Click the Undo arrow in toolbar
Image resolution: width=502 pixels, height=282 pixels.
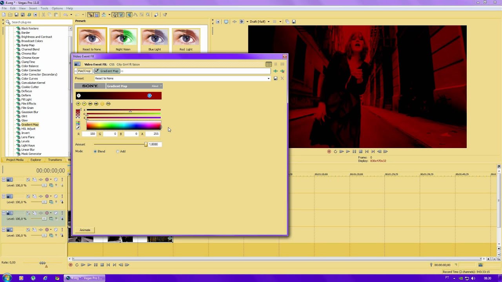65,15
